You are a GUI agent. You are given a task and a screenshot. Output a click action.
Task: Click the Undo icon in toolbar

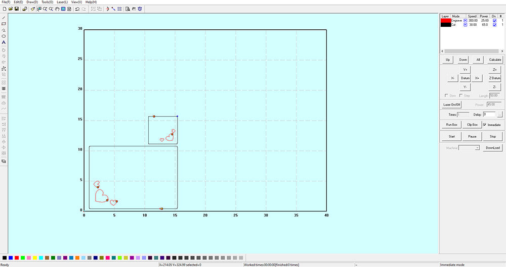[x=77, y=9]
